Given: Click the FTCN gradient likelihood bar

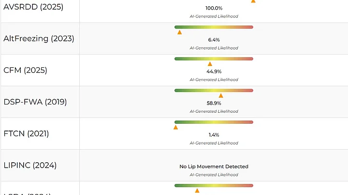Looking at the screenshot, I should [x=214, y=122].
